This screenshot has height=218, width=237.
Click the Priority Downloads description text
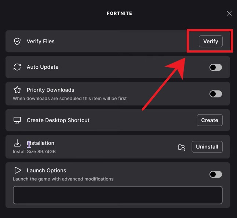[70, 99]
